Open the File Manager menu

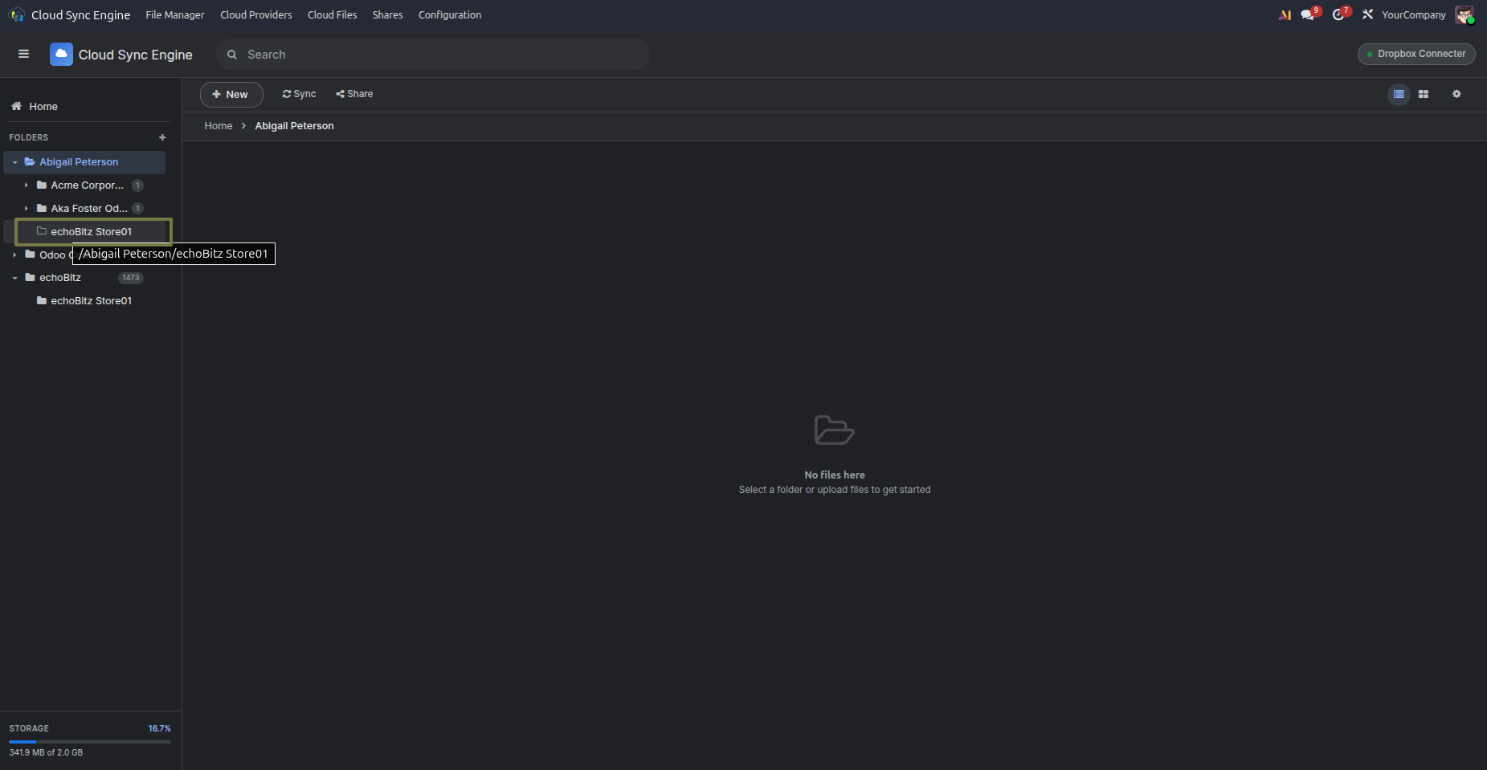coord(175,14)
